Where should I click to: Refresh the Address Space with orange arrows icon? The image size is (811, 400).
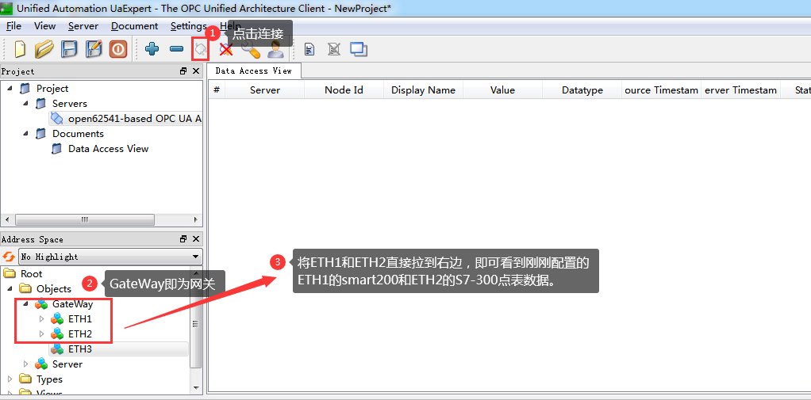click(9, 257)
